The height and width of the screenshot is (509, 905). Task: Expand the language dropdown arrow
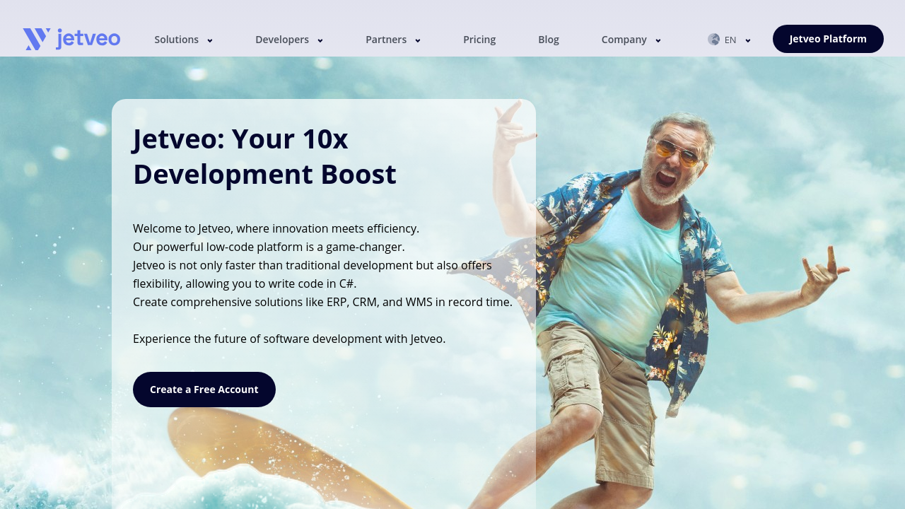pos(748,40)
